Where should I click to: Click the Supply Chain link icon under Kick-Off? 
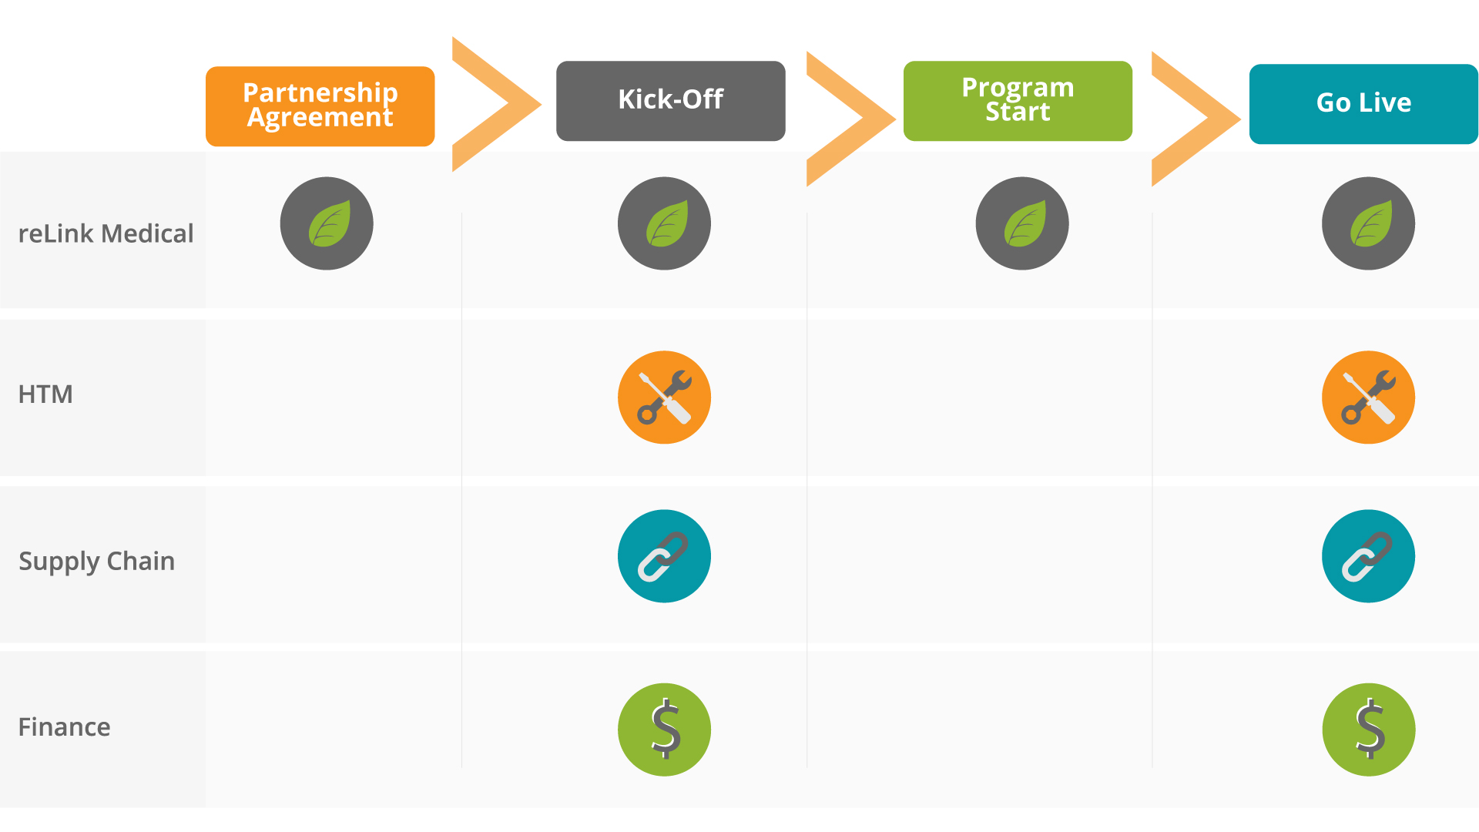(664, 556)
